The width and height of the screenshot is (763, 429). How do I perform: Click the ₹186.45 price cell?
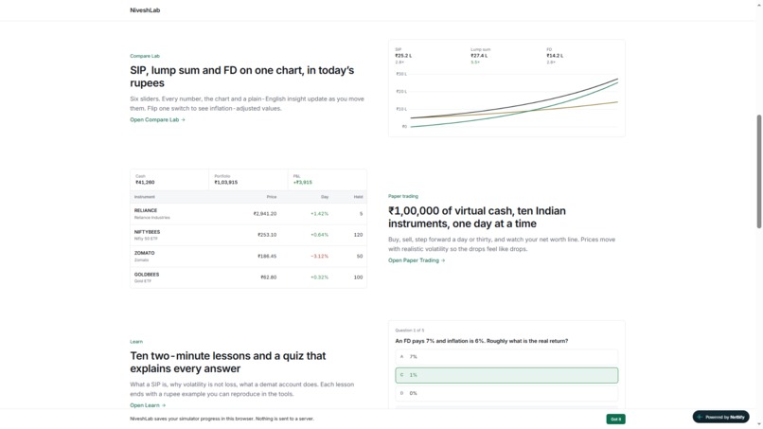point(267,256)
